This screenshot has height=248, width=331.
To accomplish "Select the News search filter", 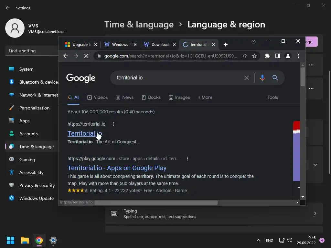I will 124,97.
